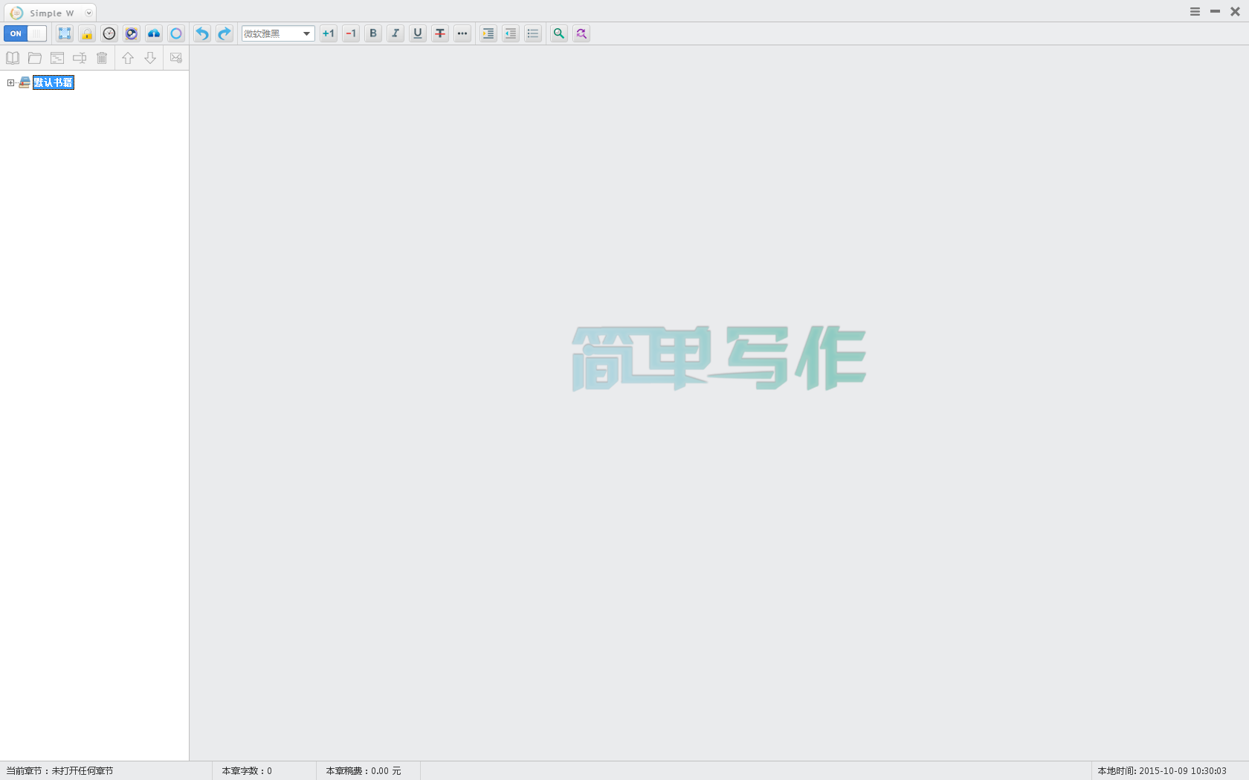
Task: Toggle strikethrough formatting
Action: (440, 33)
